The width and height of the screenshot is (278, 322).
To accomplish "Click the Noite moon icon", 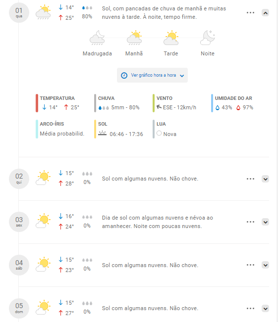I will [x=208, y=38].
